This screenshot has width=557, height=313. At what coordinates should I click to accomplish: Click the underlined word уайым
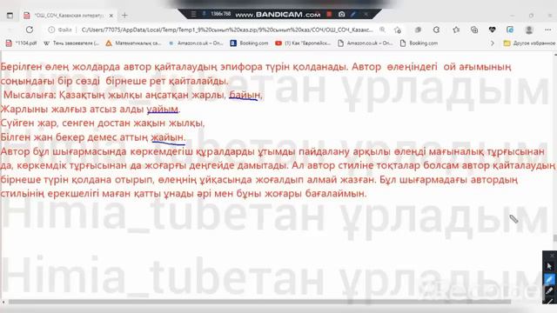point(163,109)
